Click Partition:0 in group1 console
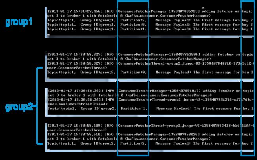The image size is (257, 160). coord(133,25)
